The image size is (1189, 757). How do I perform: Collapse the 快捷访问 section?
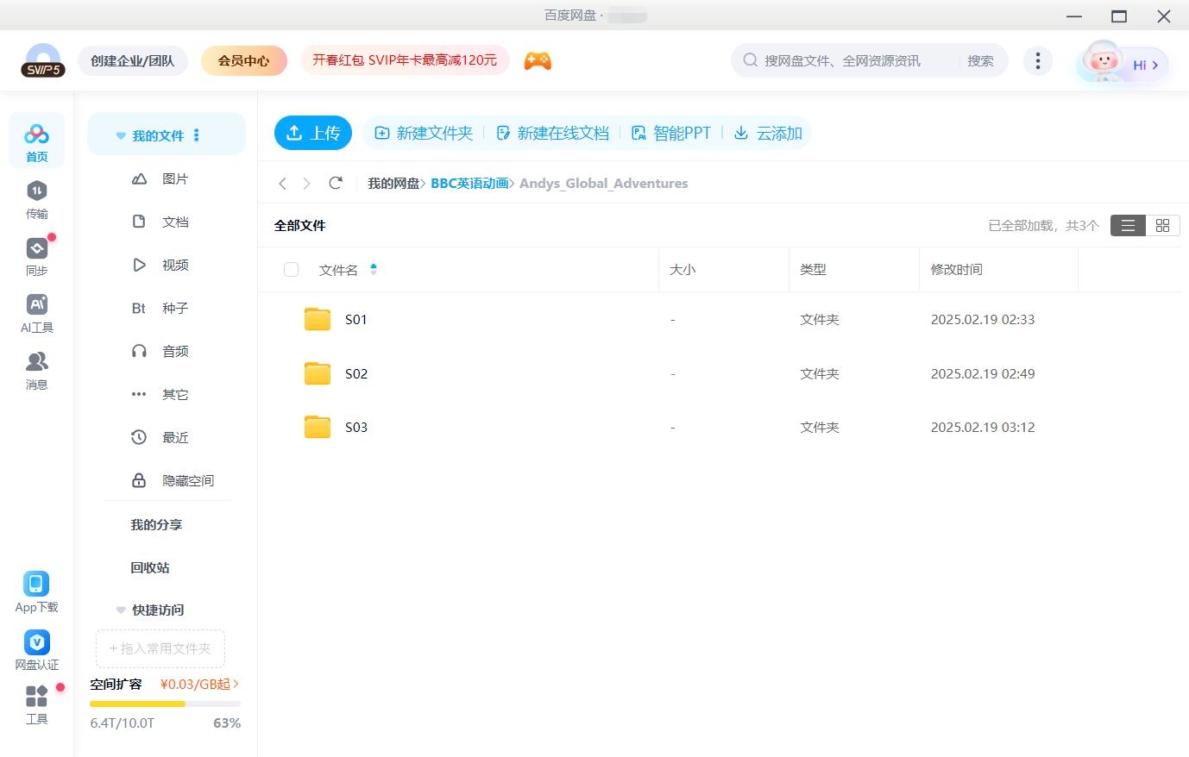tap(120, 610)
